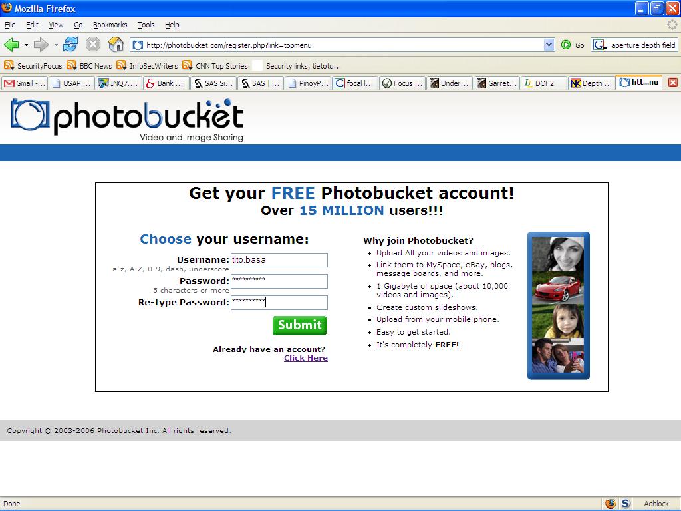The height and width of the screenshot is (511, 681).
Task: Click the address bar URL field
Action: 343,45
